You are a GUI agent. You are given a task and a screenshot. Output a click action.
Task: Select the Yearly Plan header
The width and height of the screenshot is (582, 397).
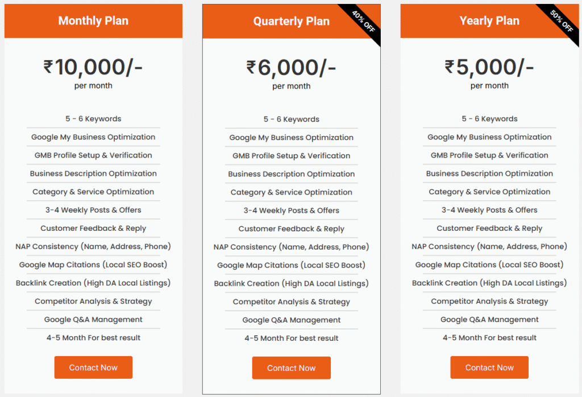[x=489, y=21]
